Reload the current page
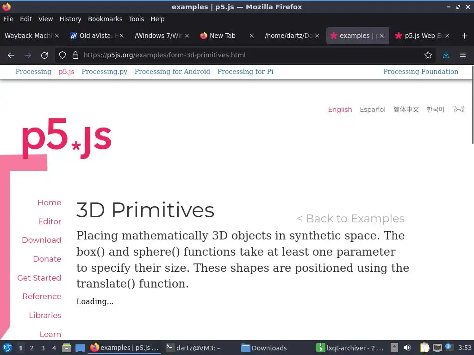 coord(44,55)
